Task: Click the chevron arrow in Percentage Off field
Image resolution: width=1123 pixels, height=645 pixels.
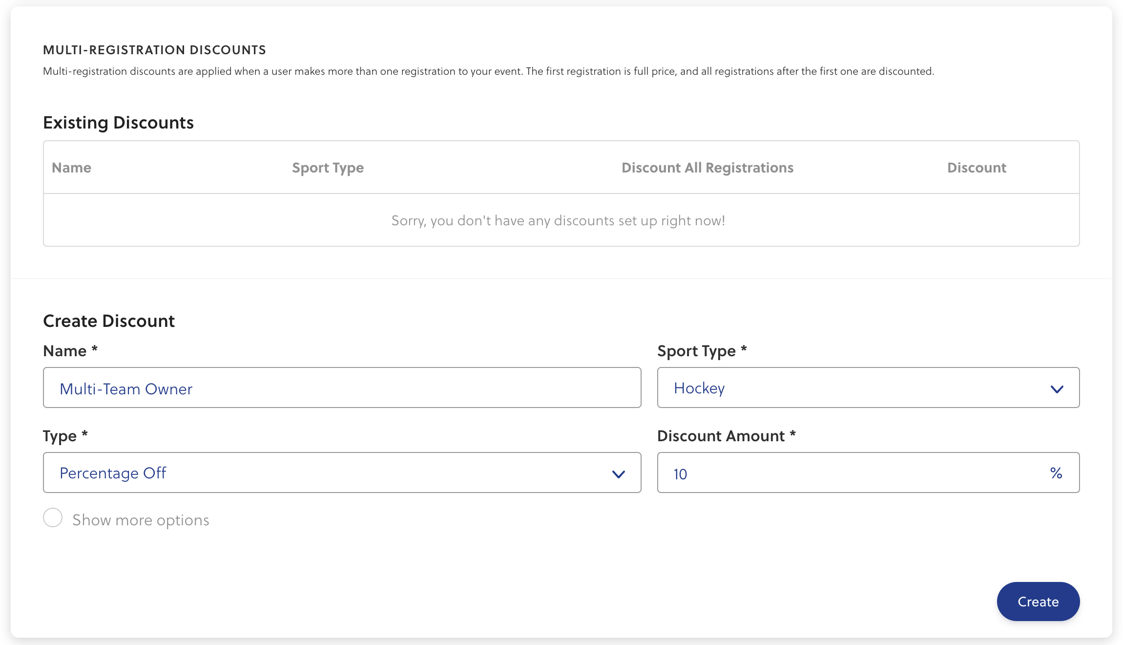Action: pos(618,474)
